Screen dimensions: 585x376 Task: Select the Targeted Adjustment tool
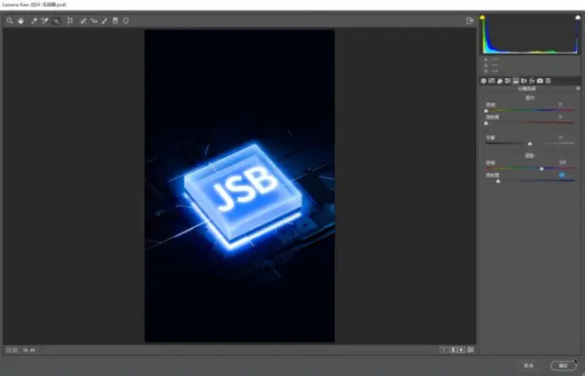pos(57,21)
